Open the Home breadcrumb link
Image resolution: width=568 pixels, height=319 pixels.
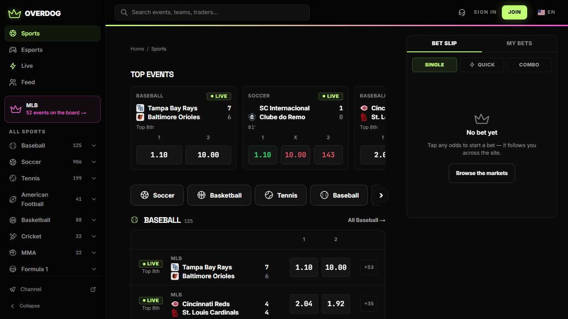(137, 49)
